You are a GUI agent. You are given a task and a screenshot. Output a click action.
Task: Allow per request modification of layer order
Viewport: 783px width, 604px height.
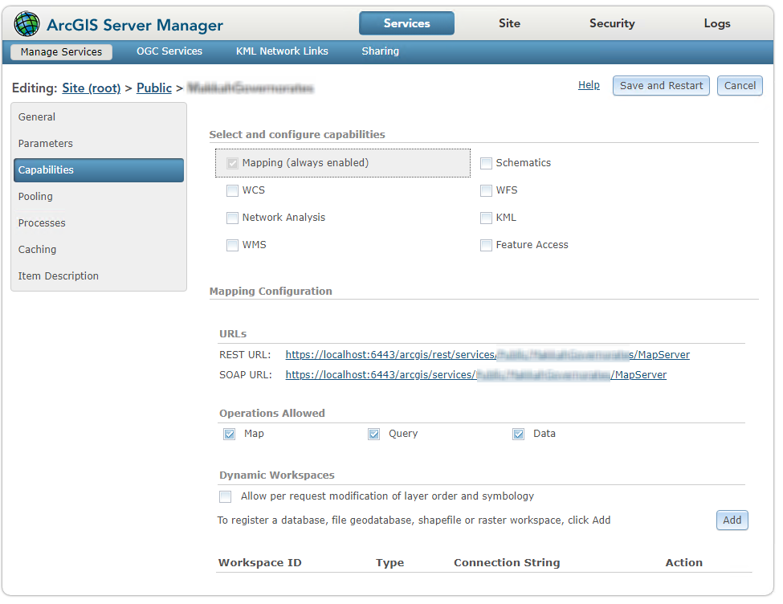(x=226, y=497)
